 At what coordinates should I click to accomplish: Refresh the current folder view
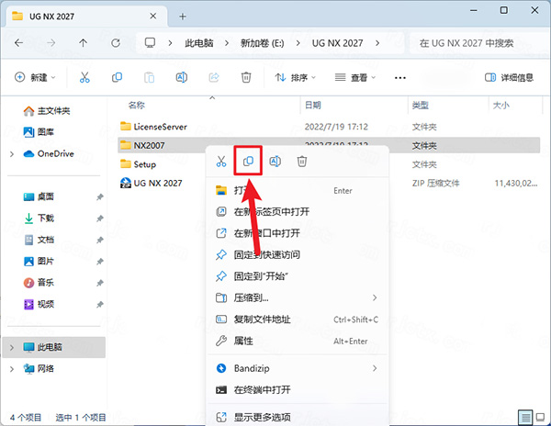116,43
